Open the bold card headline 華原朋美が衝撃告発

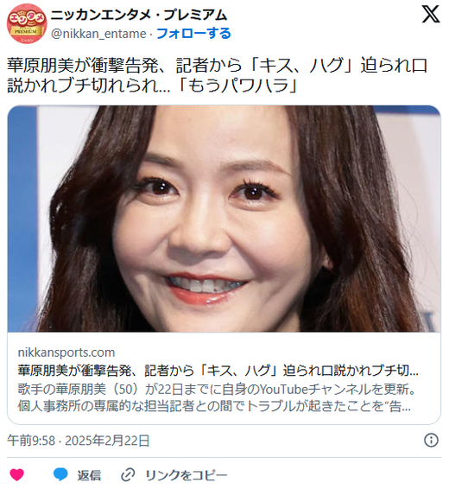click(x=218, y=371)
